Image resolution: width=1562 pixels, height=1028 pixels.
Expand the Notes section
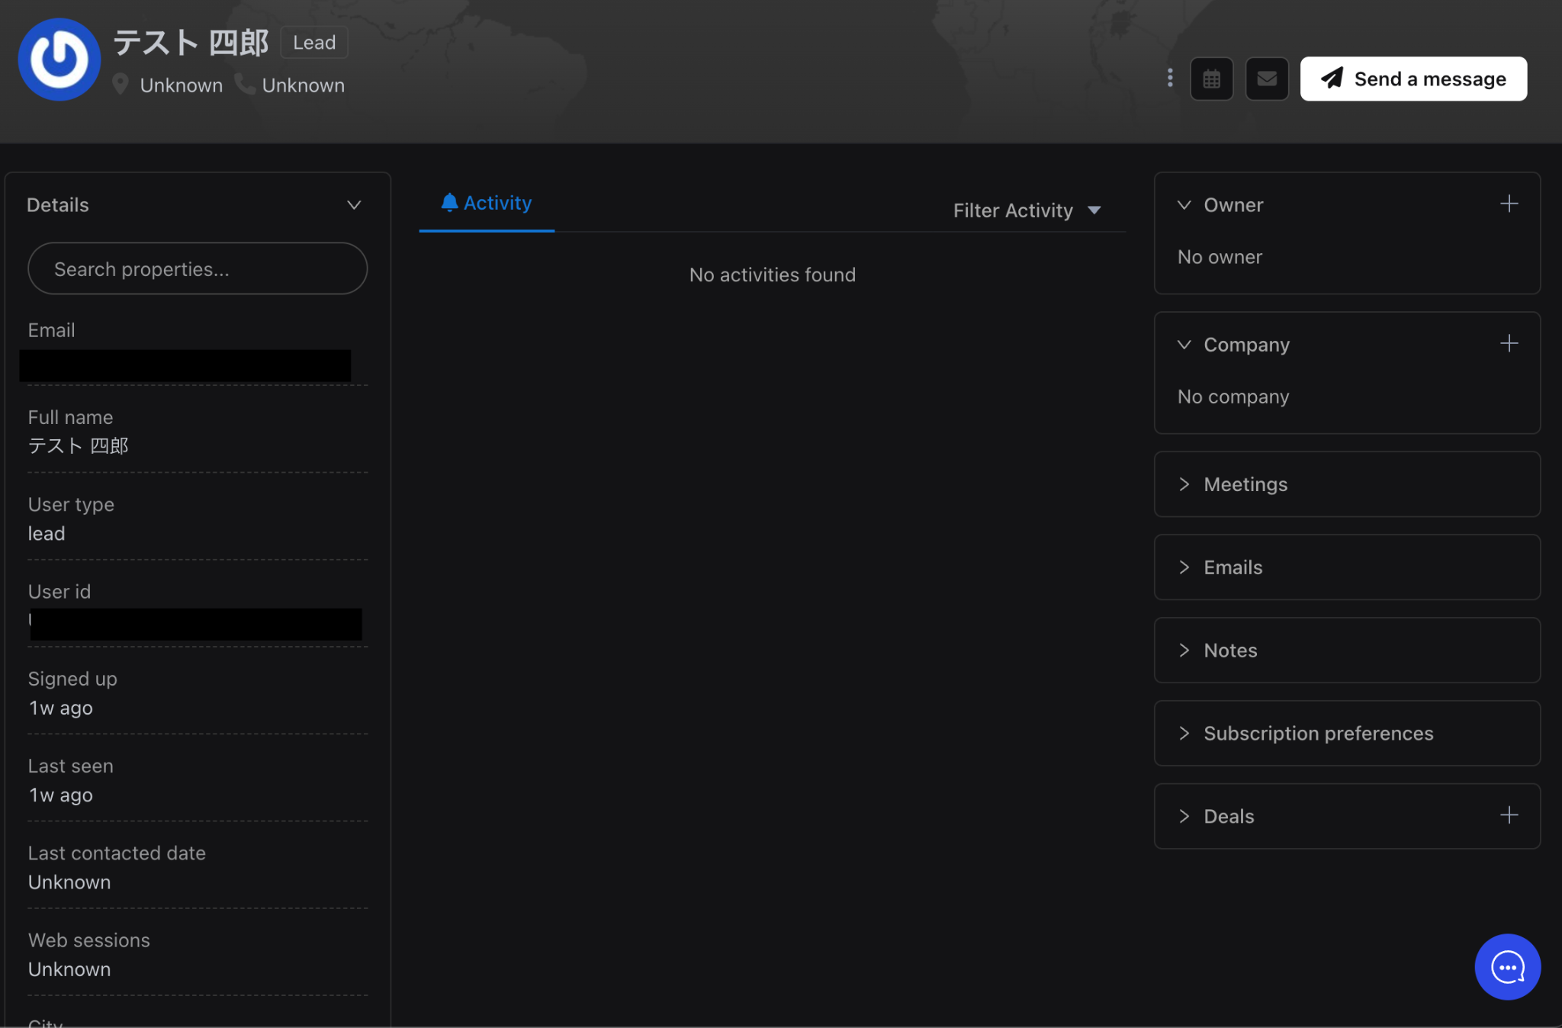tap(1184, 651)
